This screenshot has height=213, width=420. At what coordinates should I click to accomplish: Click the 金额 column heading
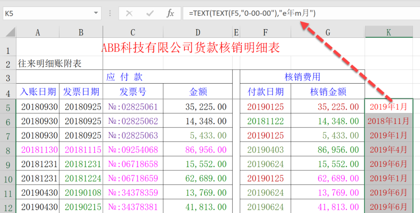[198, 92]
